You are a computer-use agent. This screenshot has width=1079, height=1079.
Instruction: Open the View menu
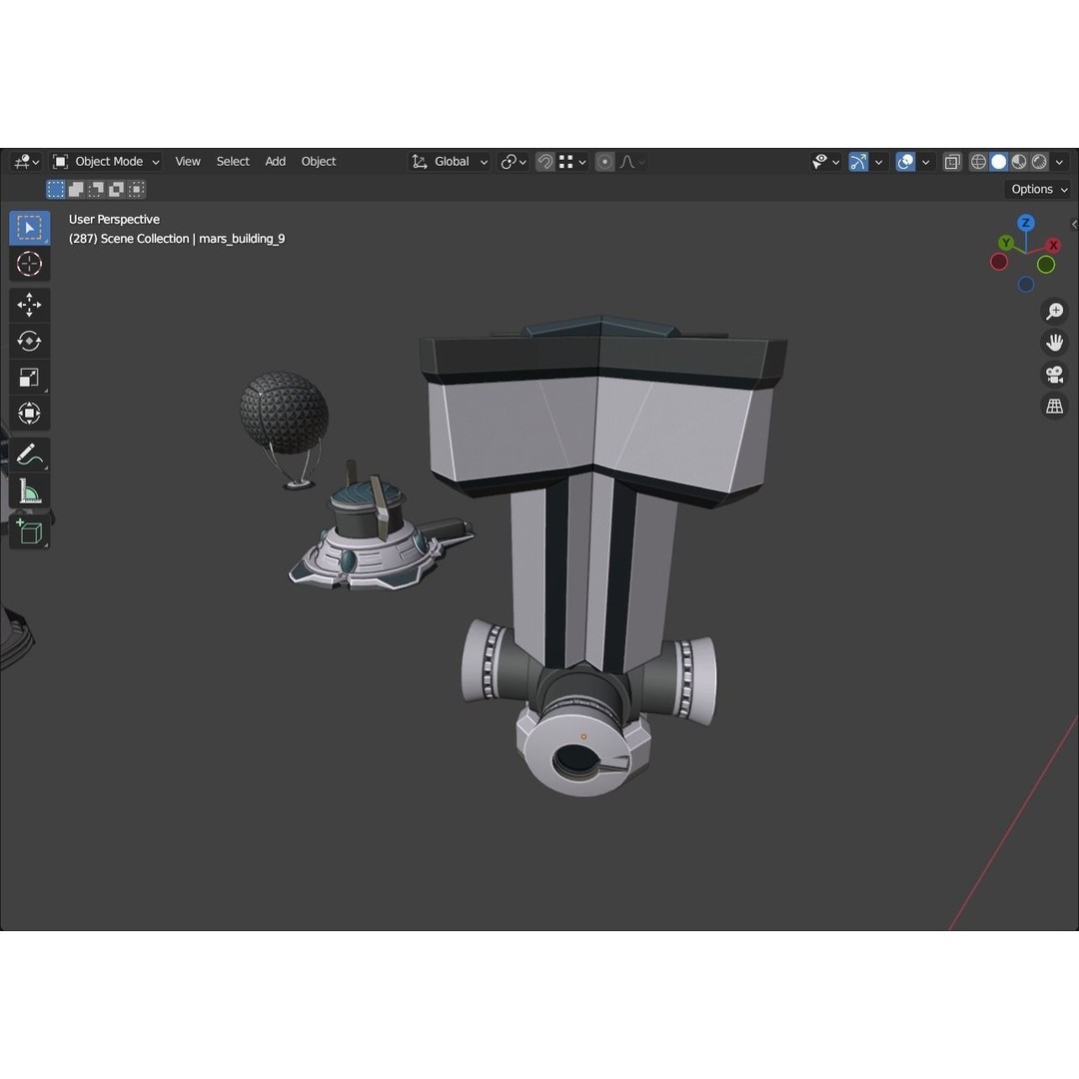[x=187, y=161]
